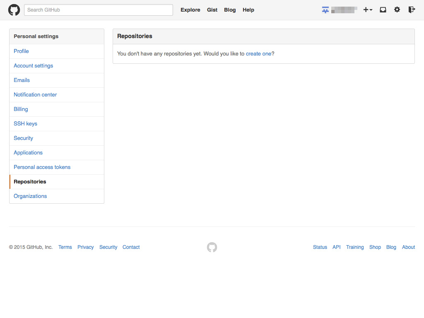Expand the plus create-new dropdown
This screenshot has width=424, height=318.
[368, 10]
